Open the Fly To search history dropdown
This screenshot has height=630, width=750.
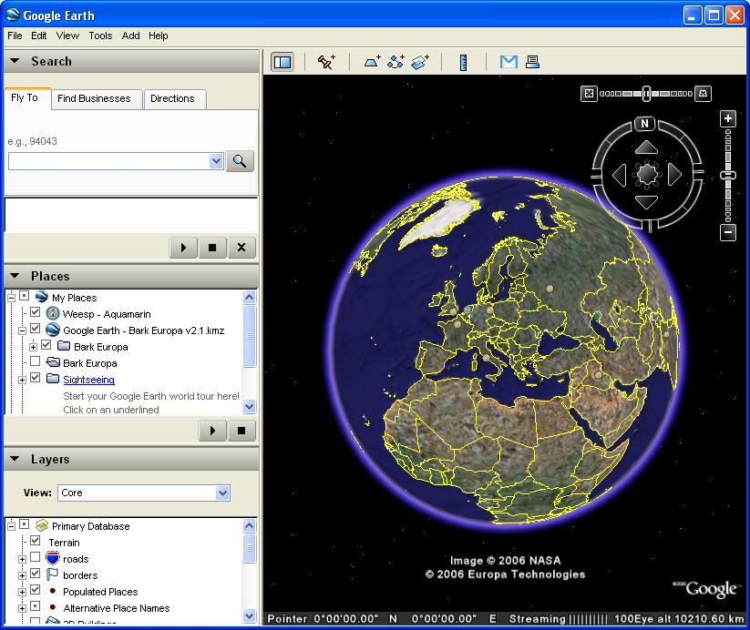pyautogui.click(x=216, y=161)
